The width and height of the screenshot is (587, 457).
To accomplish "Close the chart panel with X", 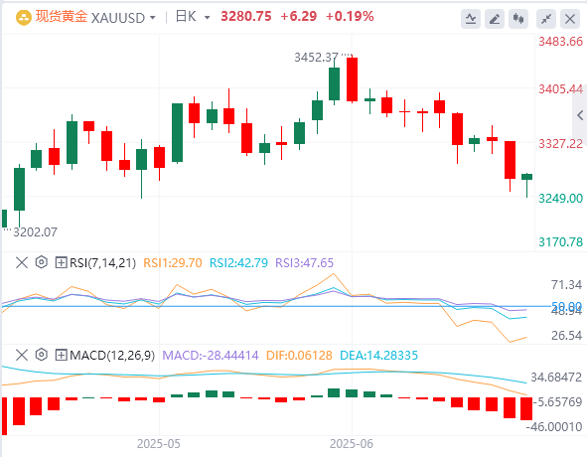I will pos(570,18).
